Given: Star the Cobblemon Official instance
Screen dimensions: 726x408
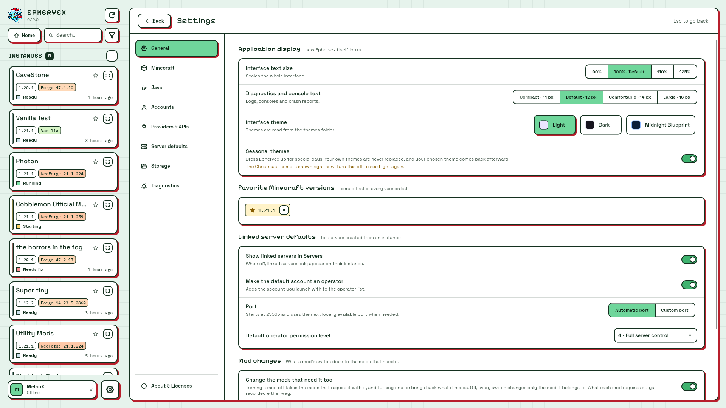Looking at the screenshot, I should tap(96, 205).
